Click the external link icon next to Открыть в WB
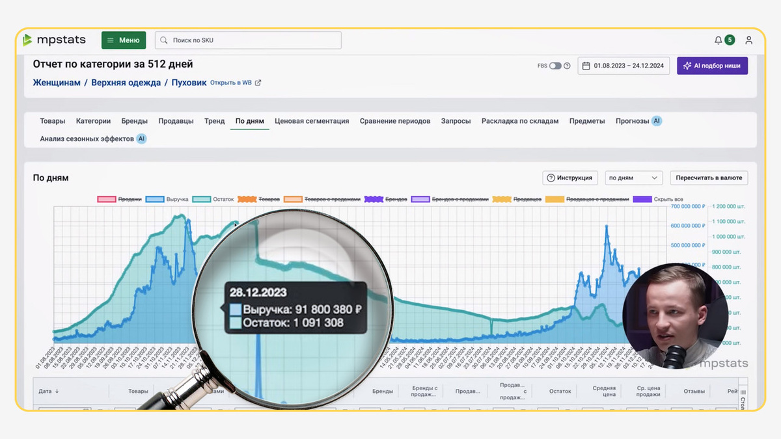Image resolution: width=781 pixels, height=439 pixels. pos(258,83)
